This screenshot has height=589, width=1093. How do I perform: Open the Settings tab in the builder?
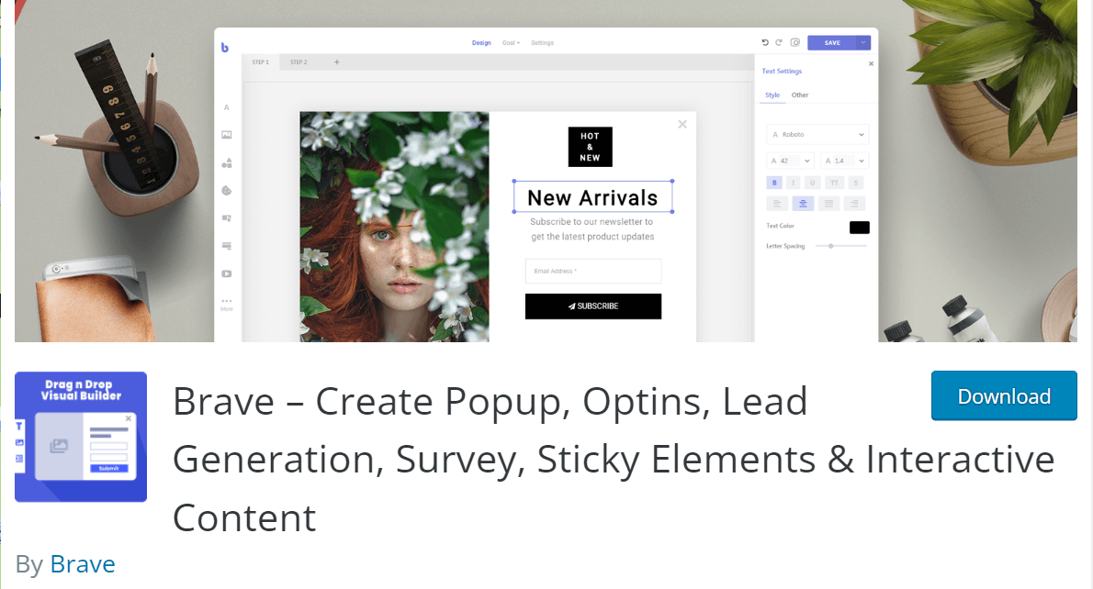542,43
